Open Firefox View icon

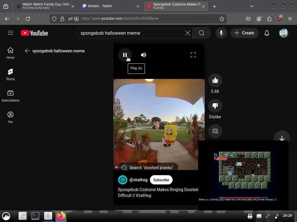coord(6,6)
